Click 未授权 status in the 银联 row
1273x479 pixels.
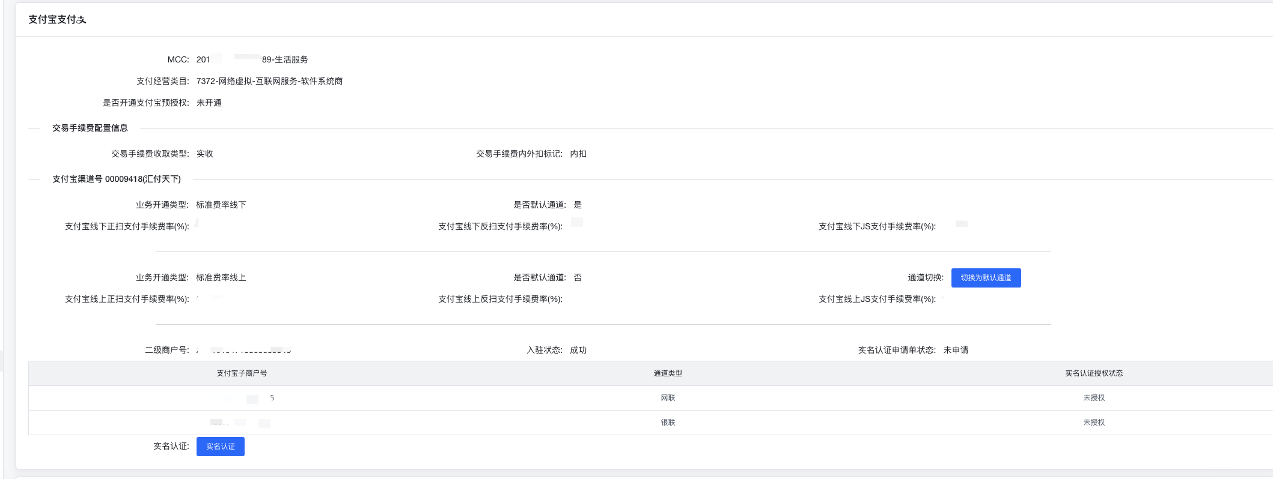[x=1094, y=423]
